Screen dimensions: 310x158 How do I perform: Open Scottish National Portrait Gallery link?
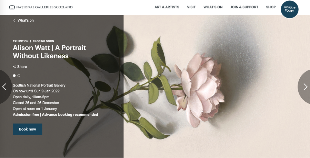39,85
